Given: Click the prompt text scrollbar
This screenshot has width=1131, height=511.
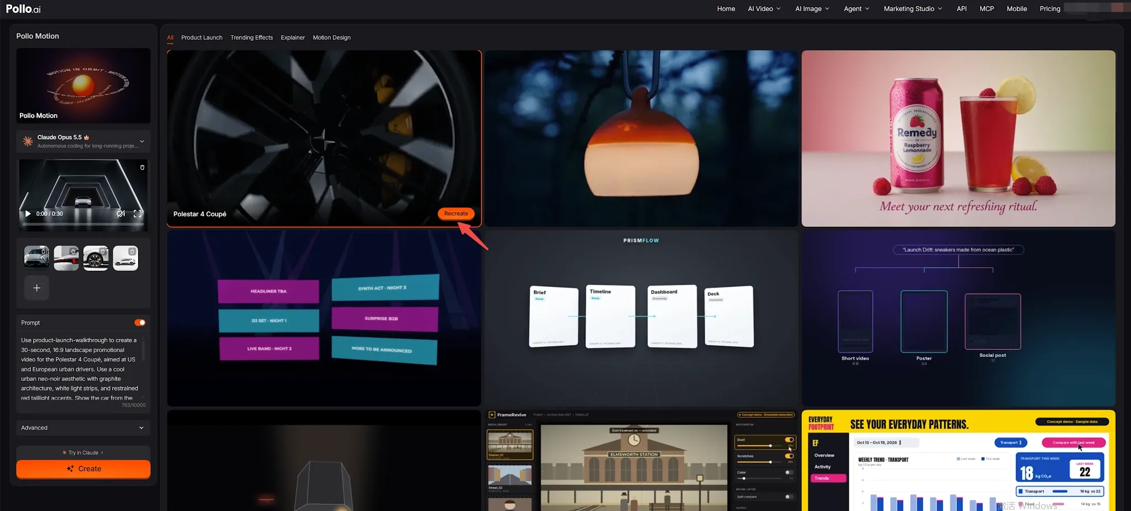Looking at the screenshot, I should click(144, 350).
